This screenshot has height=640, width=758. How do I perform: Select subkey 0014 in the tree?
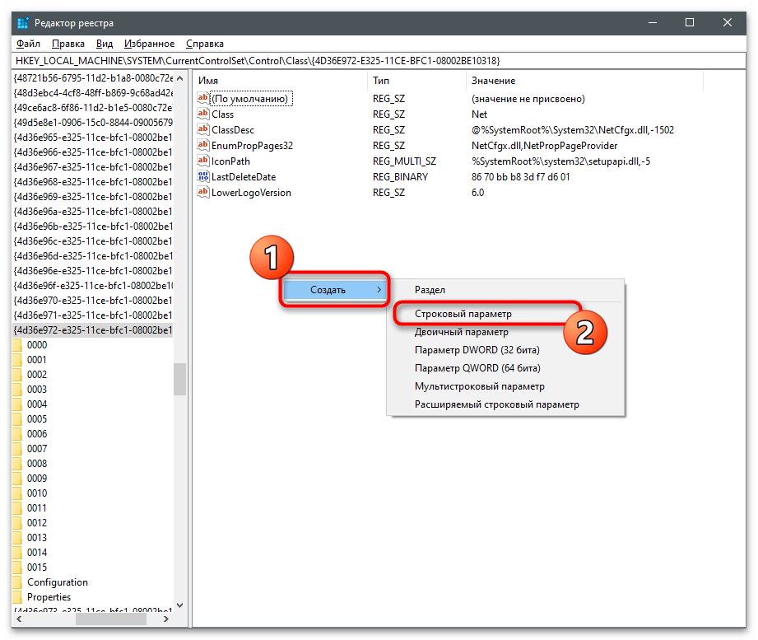tap(37, 553)
